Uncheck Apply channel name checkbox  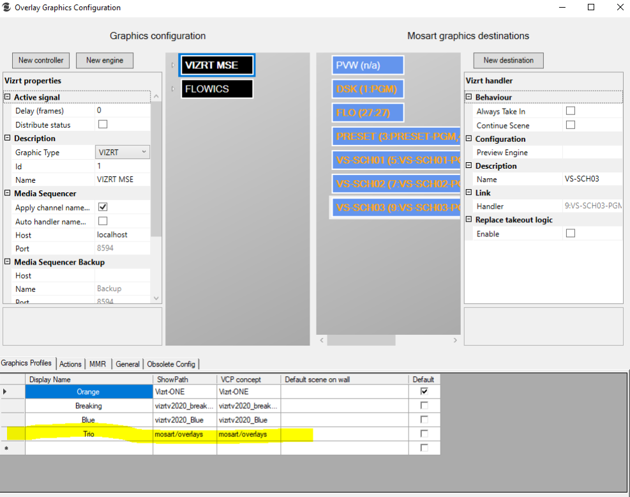[x=103, y=208]
